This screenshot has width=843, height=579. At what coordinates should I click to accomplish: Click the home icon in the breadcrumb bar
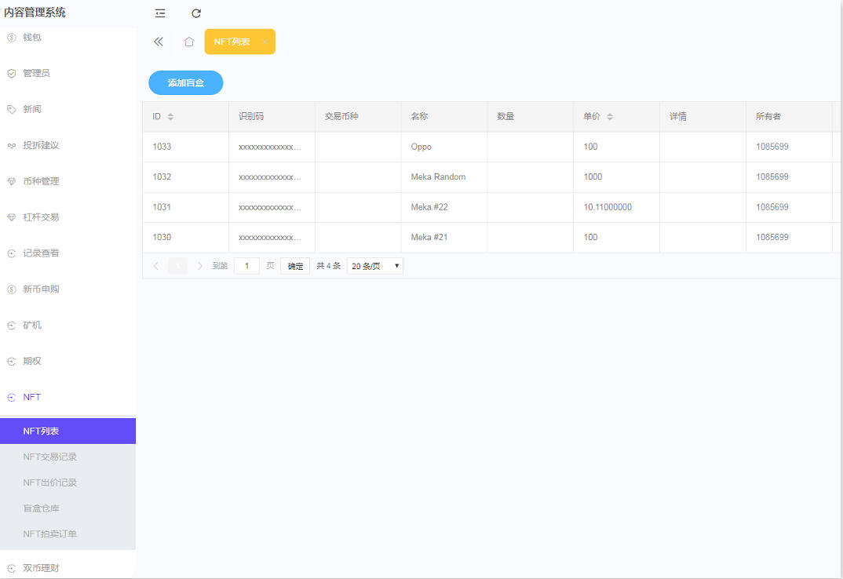pos(188,42)
